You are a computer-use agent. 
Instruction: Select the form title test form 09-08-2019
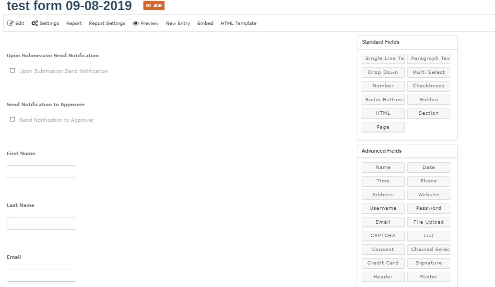coord(69,6)
